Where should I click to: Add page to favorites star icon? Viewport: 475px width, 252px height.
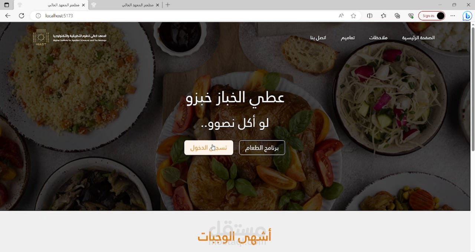pyautogui.click(x=353, y=16)
